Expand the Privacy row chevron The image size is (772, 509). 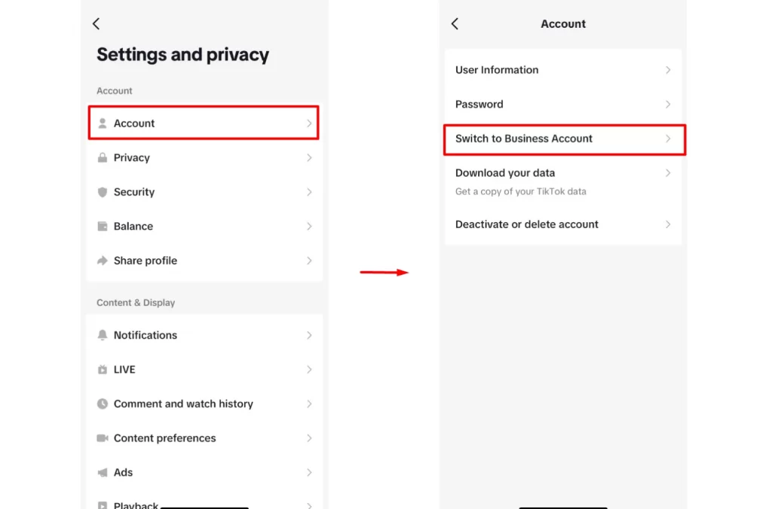309,158
